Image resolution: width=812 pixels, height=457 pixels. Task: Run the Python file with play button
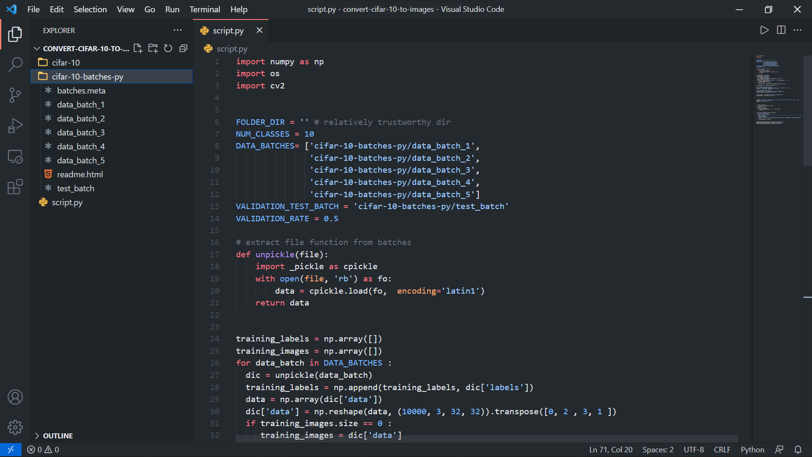764,30
